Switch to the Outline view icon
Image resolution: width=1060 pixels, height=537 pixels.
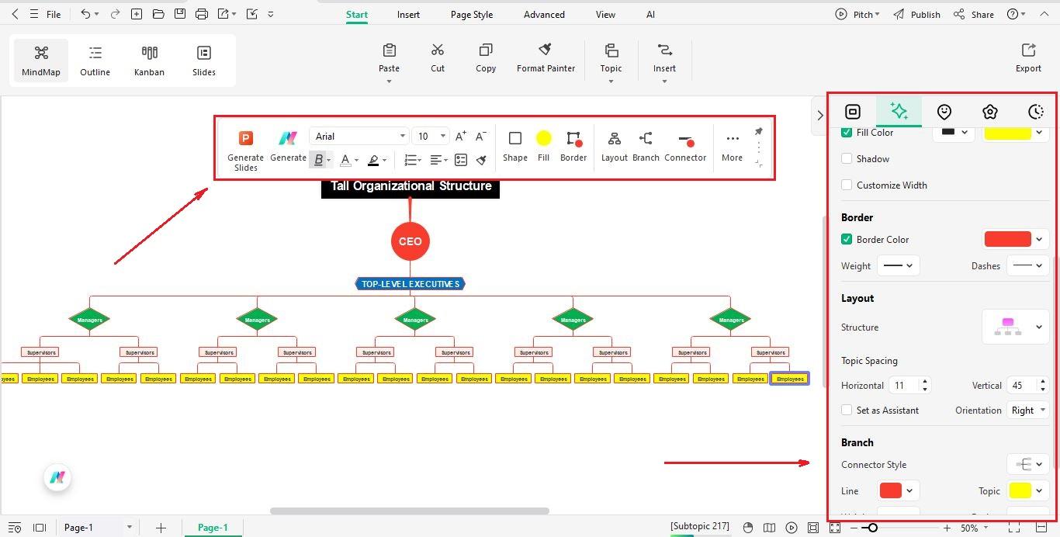point(95,60)
